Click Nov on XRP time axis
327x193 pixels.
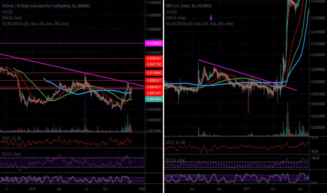pyautogui.click(x=219, y=189)
